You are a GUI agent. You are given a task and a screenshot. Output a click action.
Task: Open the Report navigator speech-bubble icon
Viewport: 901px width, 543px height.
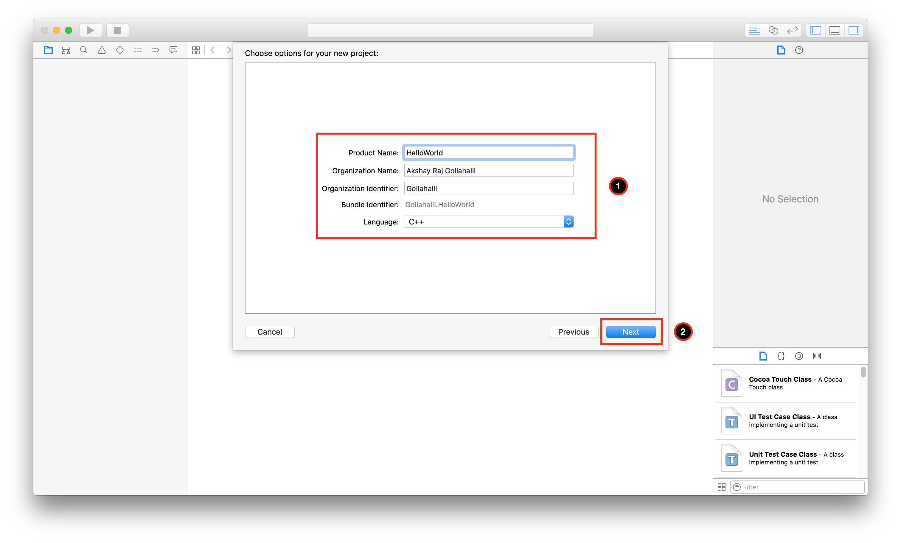tap(173, 50)
